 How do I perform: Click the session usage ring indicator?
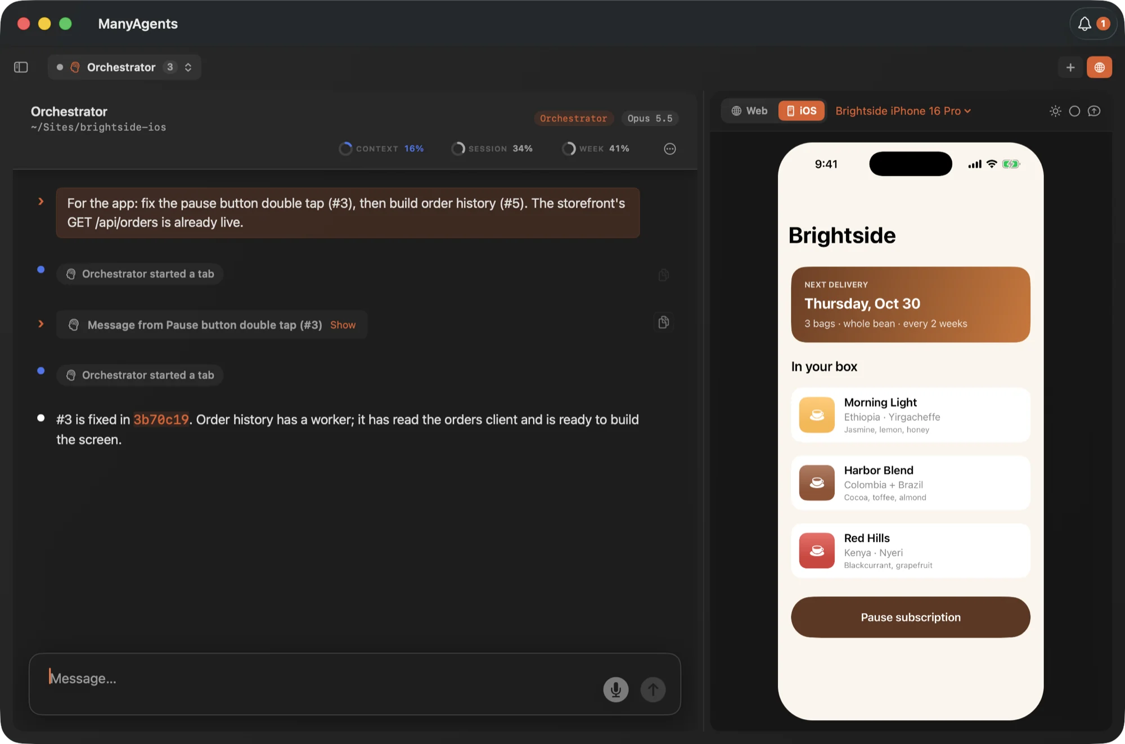[x=458, y=149]
